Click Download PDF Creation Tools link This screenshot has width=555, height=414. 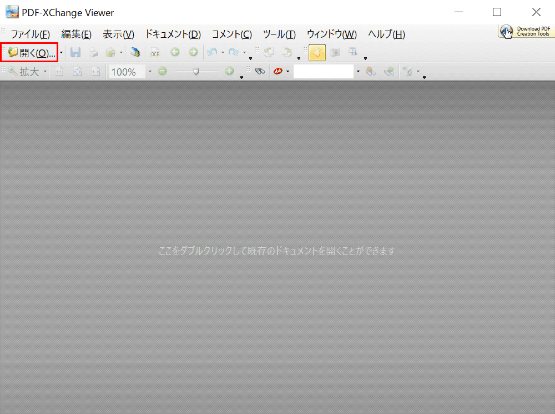(526, 31)
